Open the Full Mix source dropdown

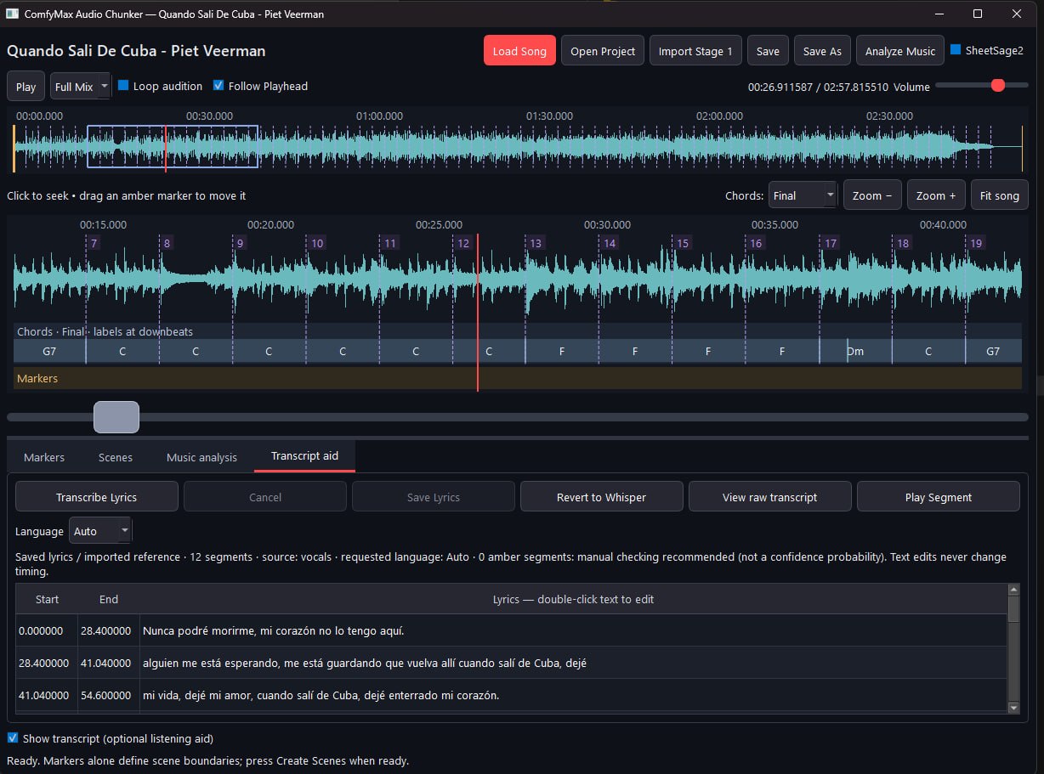81,87
